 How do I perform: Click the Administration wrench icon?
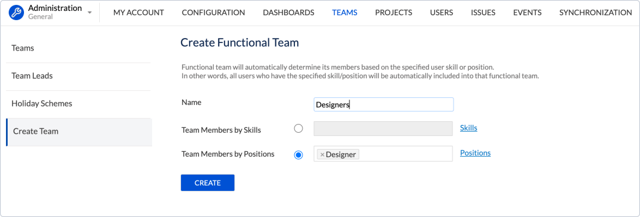[x=16, y=13]
